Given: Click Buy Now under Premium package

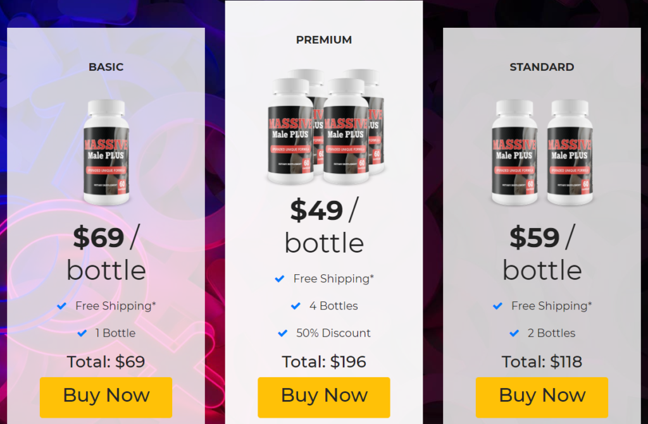Looking at the screenshot, I should [323, 397].
